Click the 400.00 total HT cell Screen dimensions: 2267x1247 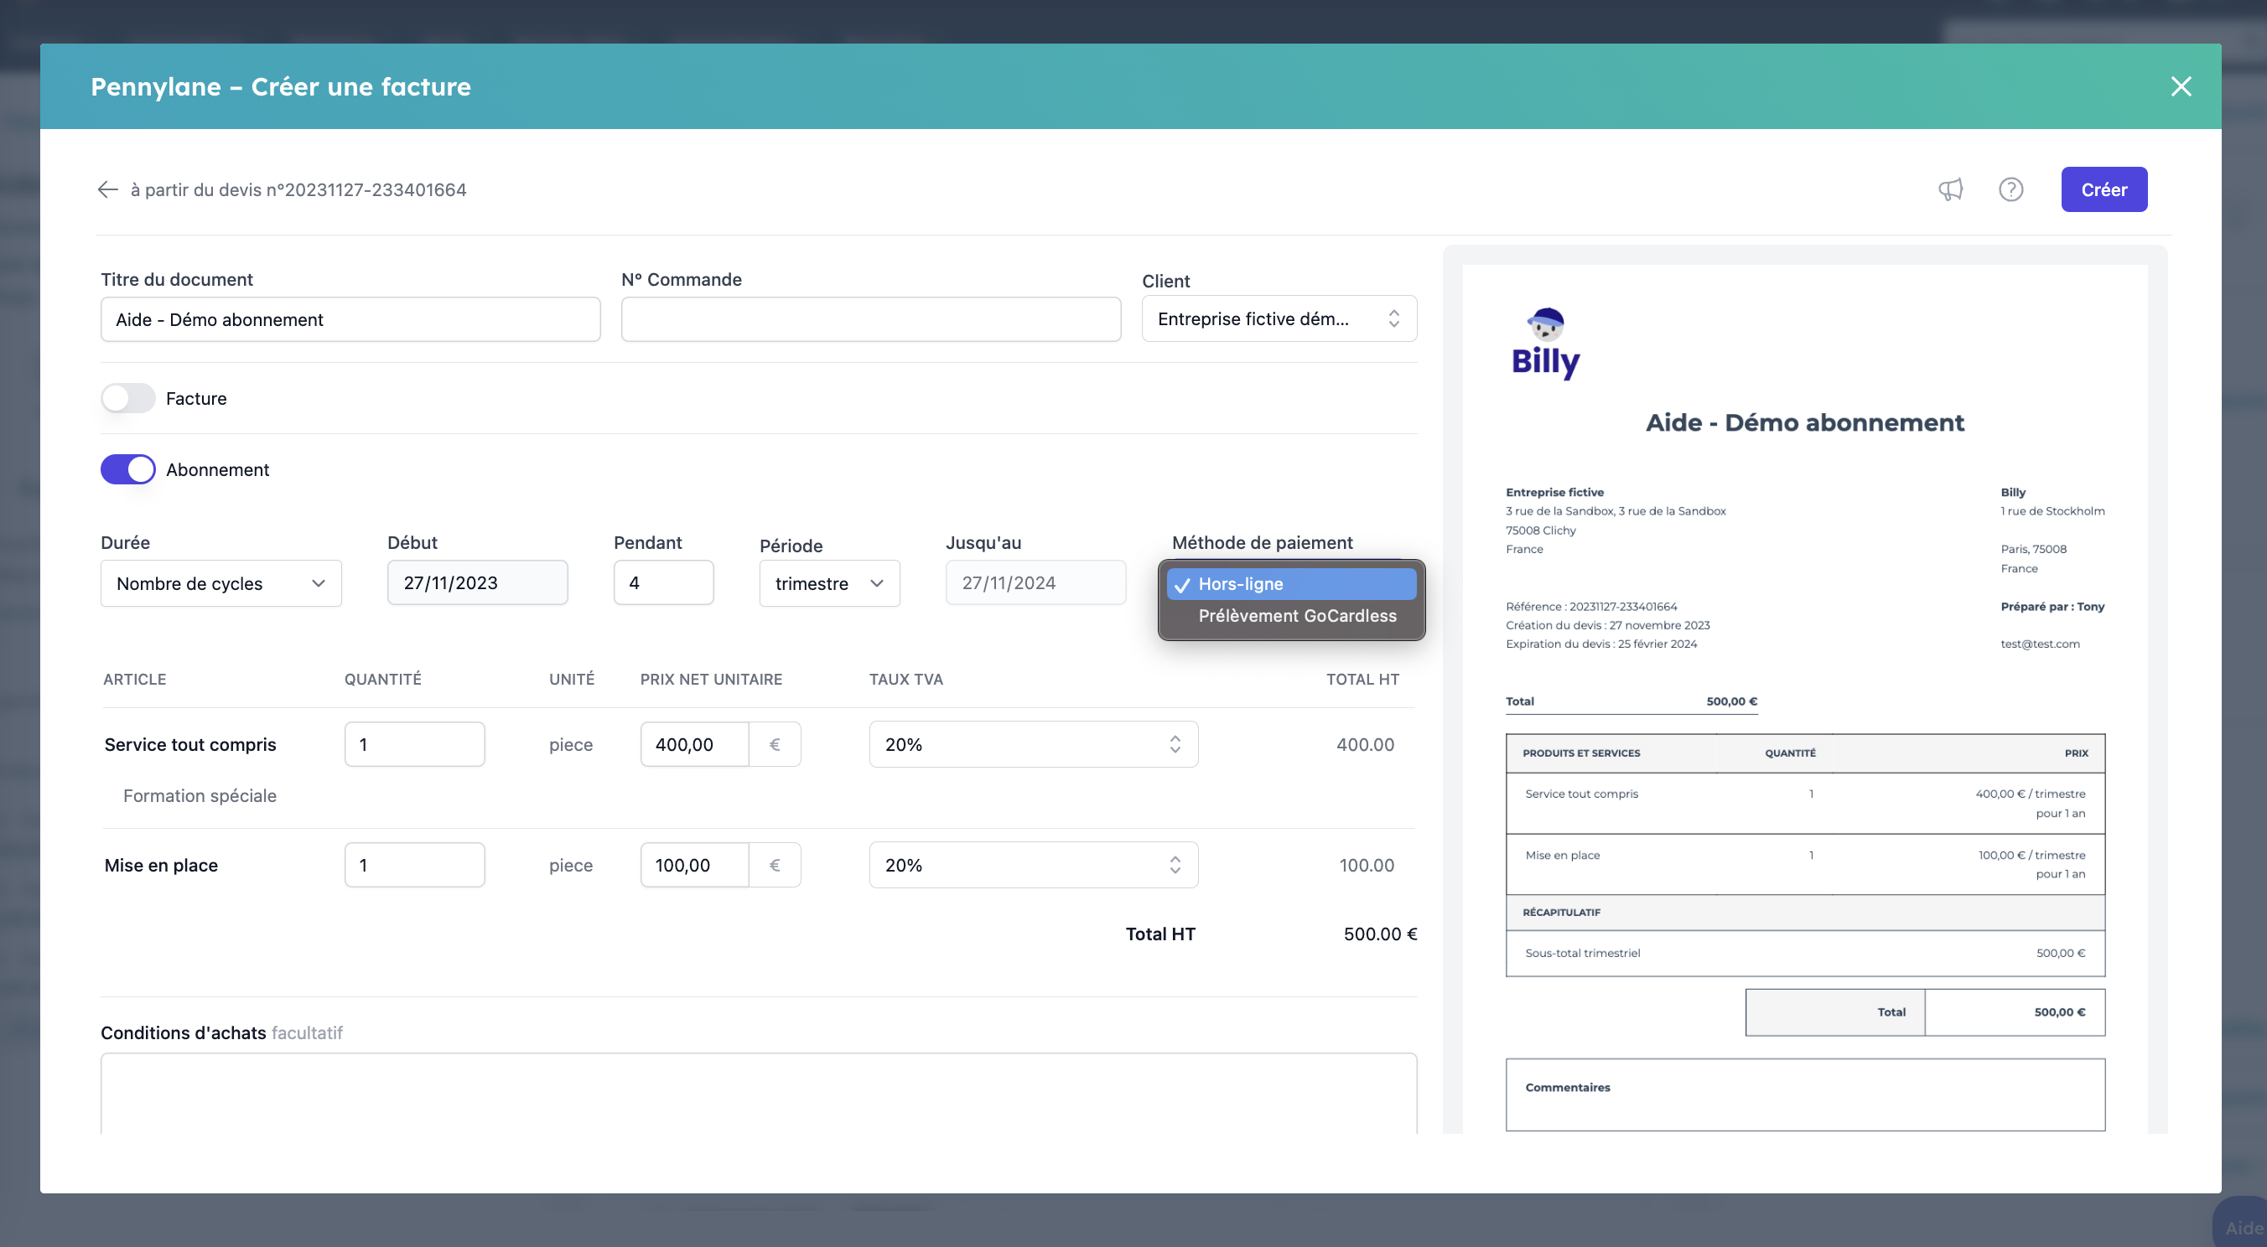pyautogui.click(x=1365, y=745)
